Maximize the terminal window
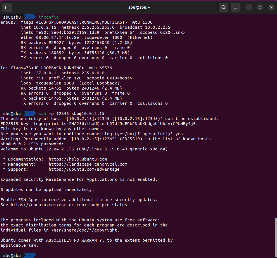Viewport: 277px width, 258px height. (260, 7)
